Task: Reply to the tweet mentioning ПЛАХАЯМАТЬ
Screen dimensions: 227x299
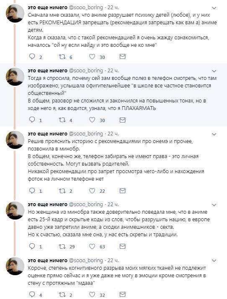Action: (32, 120)
